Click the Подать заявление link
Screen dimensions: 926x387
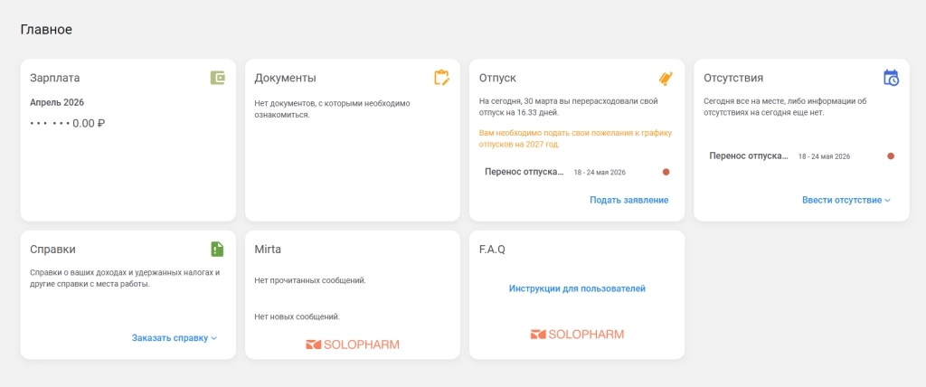point(629,201)
